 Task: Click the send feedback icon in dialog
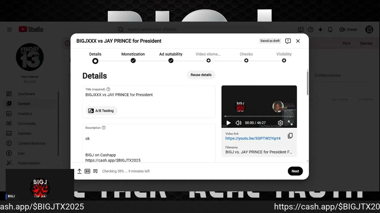click(288, 41)
